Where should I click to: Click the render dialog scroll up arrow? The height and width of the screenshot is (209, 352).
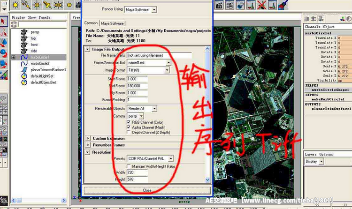[207, 48]
